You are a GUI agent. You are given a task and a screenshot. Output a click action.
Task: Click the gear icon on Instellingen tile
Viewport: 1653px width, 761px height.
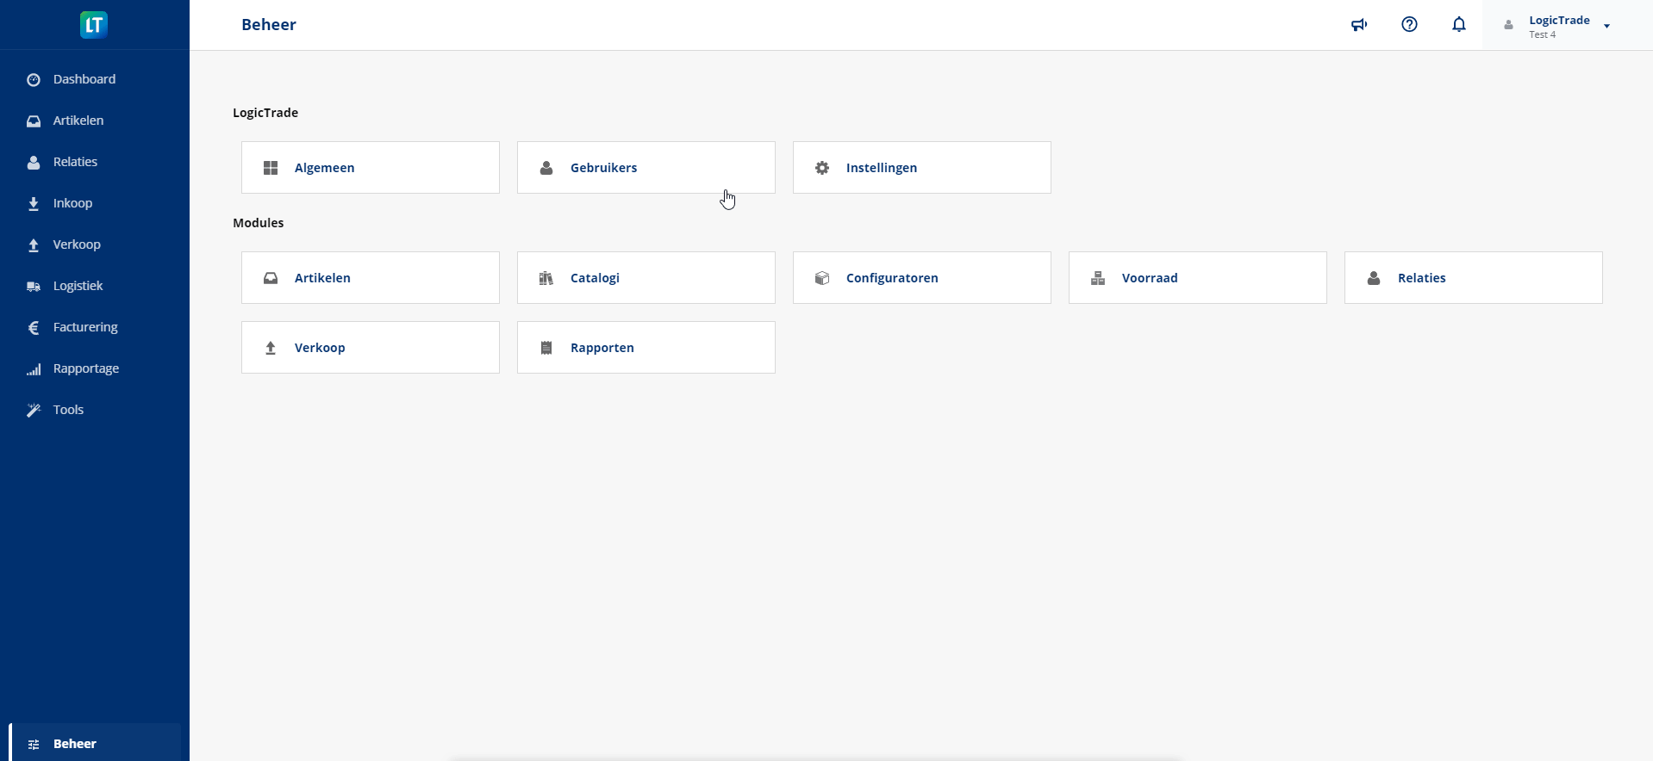822,168
